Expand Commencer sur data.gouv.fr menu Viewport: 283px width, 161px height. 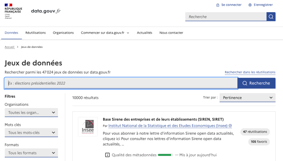105,33
